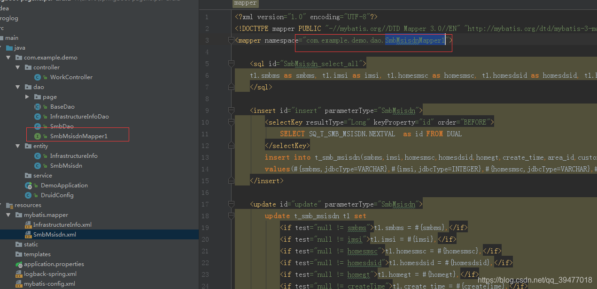This screenshot has height=289, width=597.
Task: Click the line number 1 in gutter
Action: [x=207, y=17]
